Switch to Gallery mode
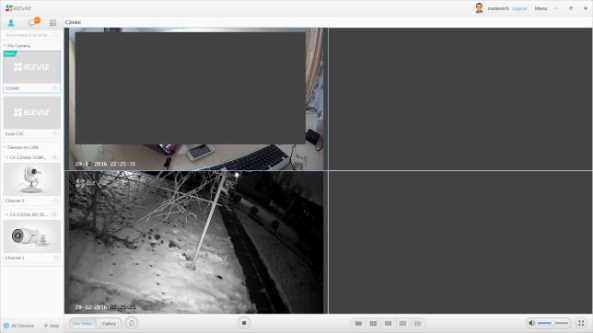 click(109, 324)
